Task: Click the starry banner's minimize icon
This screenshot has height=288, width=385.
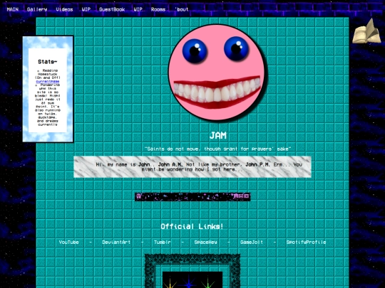Action: coord(236,196)
